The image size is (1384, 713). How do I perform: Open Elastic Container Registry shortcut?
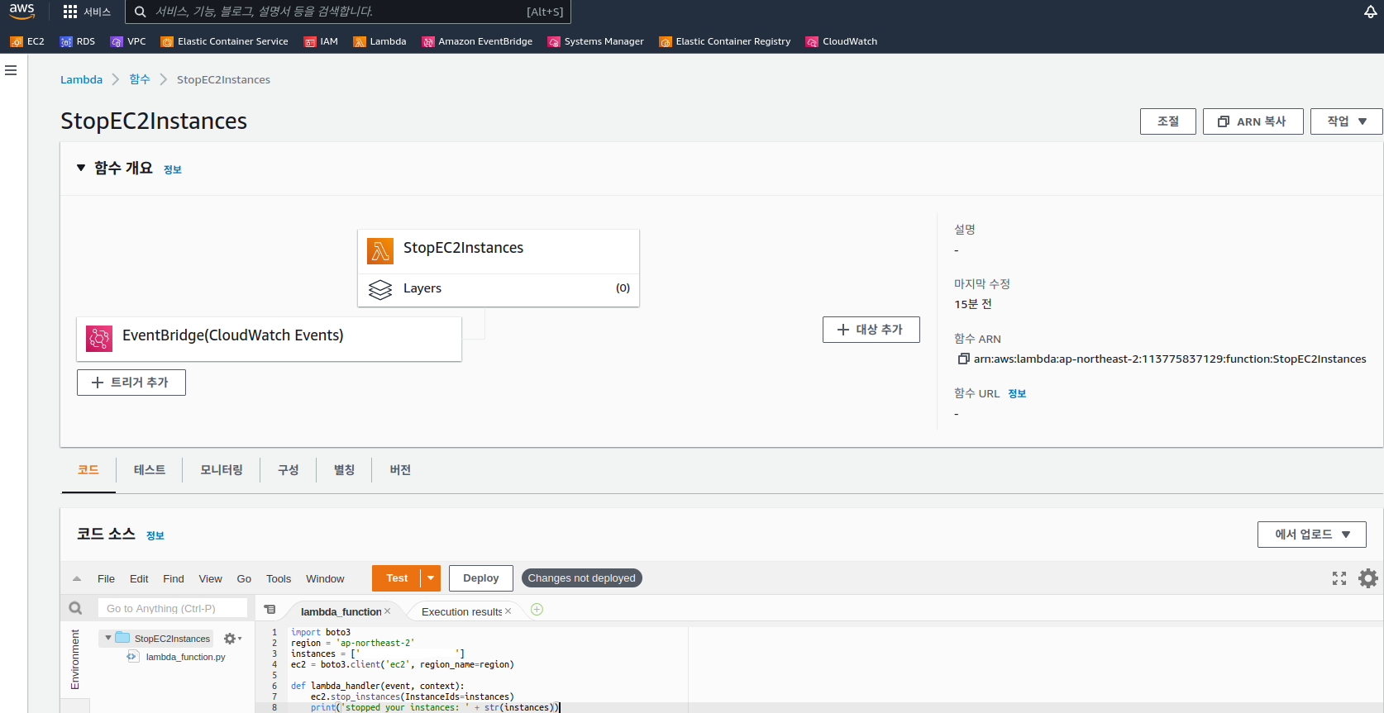click(725, 41)
